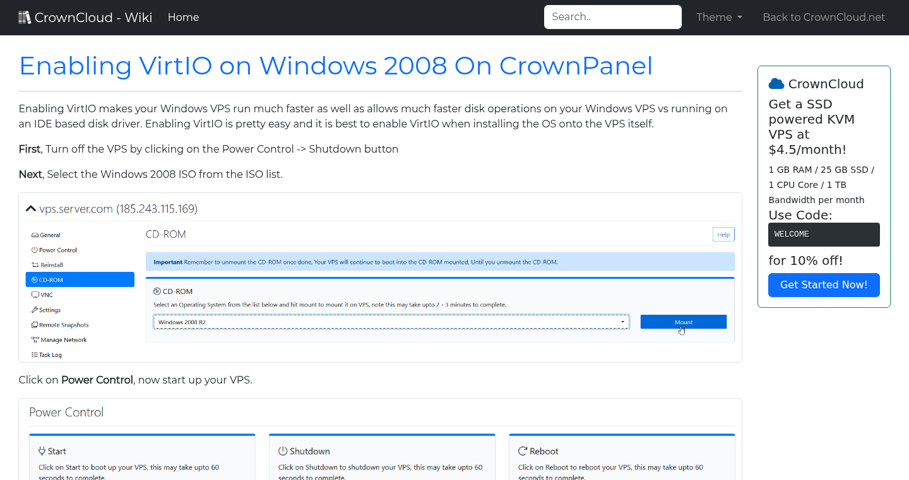Open Power Control from the sidebar icon
This screenshot has height=480, width=909.
point(35,250)
